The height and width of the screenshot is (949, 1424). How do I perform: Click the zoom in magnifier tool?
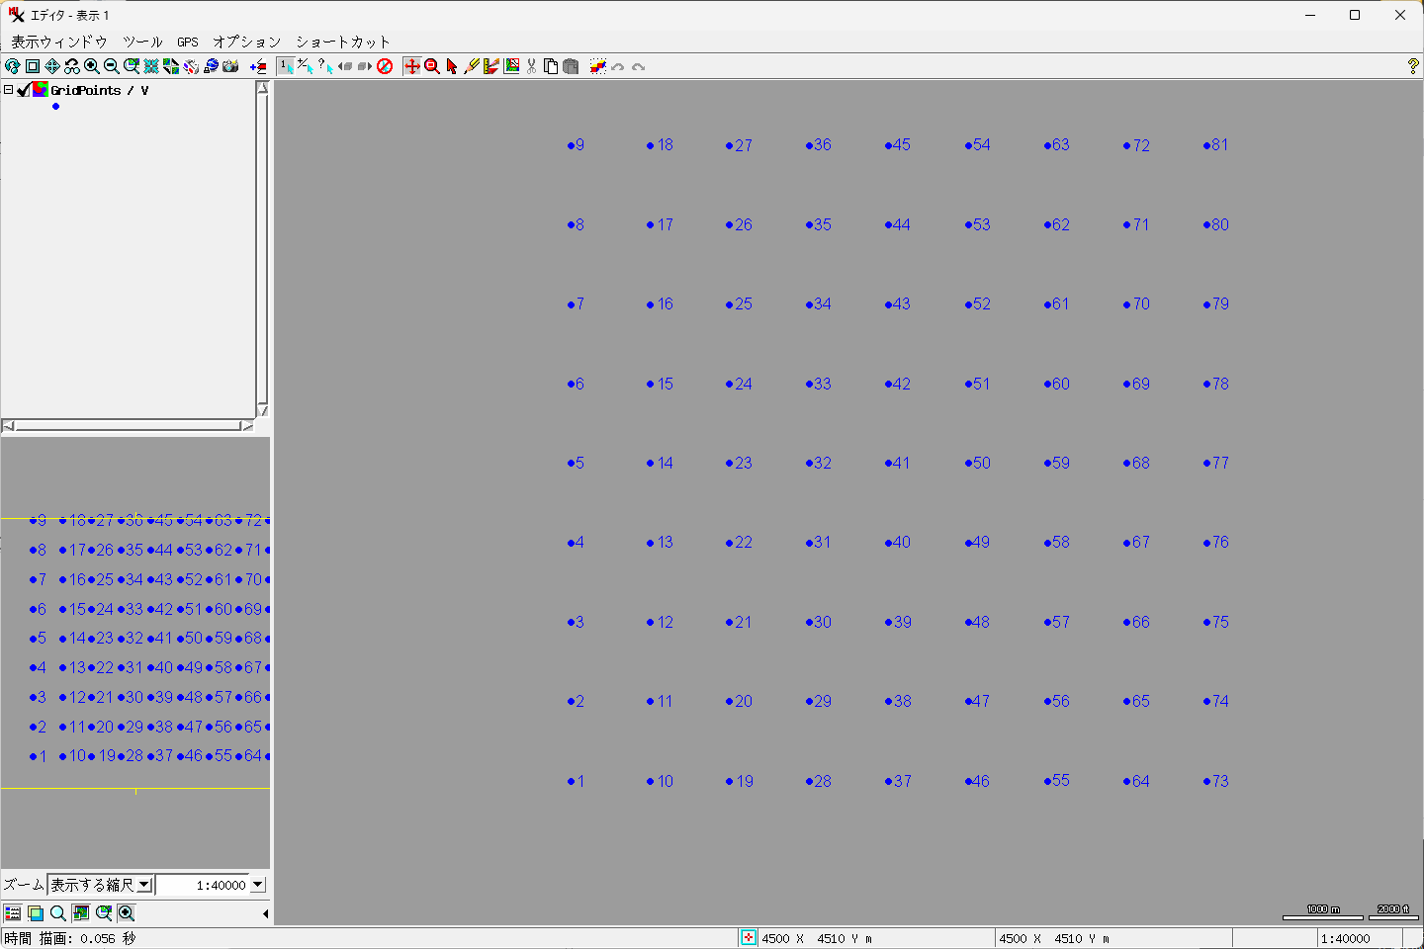pos(92,66)
